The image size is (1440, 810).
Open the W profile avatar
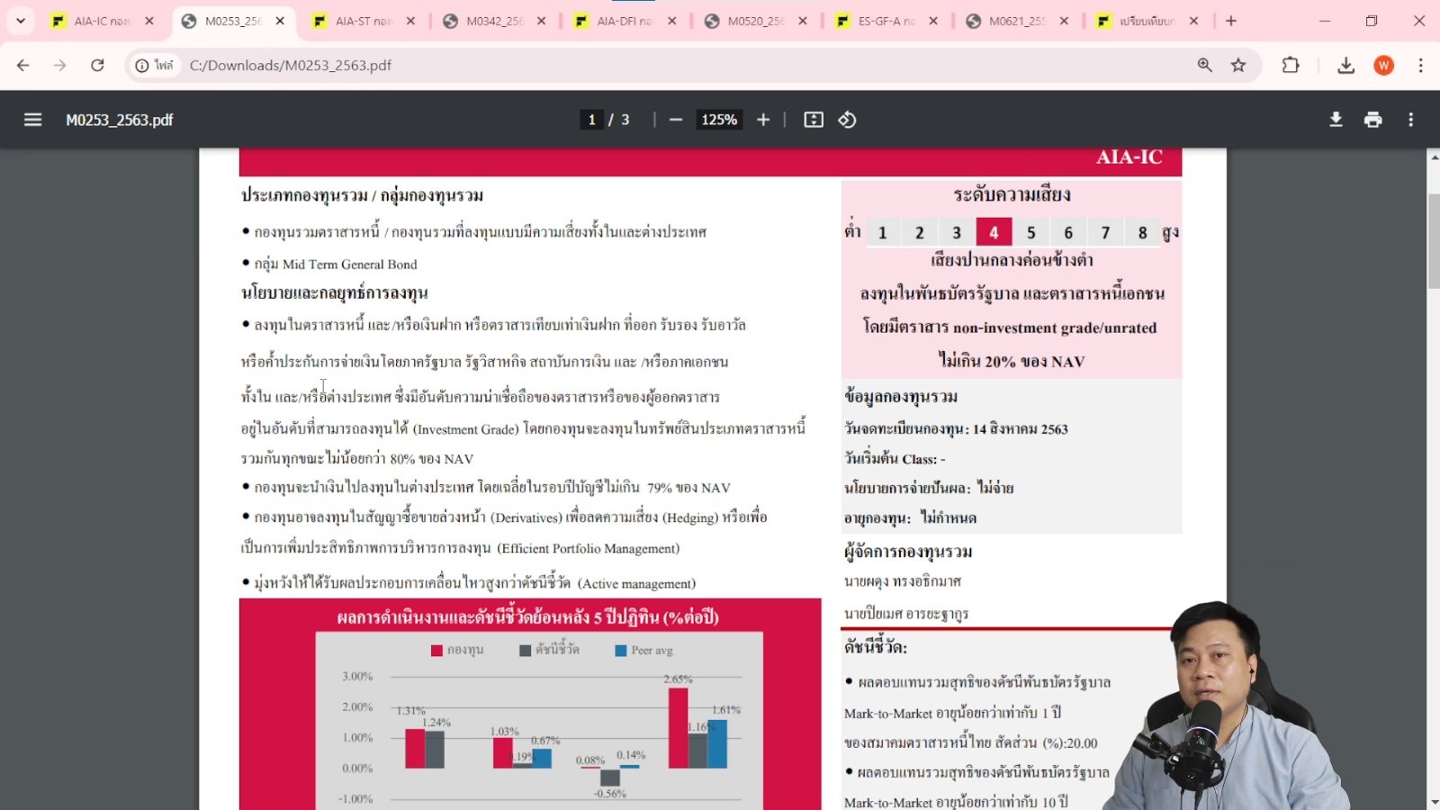[1384, 65]
